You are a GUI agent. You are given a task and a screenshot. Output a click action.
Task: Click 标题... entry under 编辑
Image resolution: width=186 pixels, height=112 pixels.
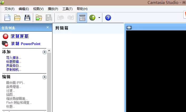click(11, 106)
